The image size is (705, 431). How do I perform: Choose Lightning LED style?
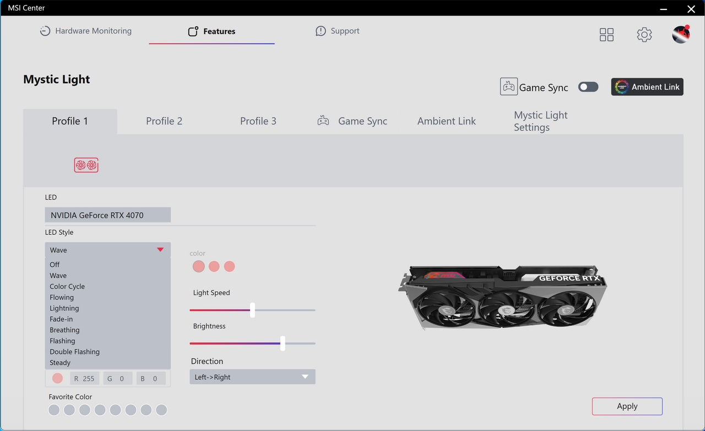click(x=107, y=308)
